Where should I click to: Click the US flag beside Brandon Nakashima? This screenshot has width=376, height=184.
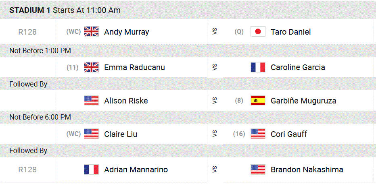pyautogui.click(x=258, y=170)
